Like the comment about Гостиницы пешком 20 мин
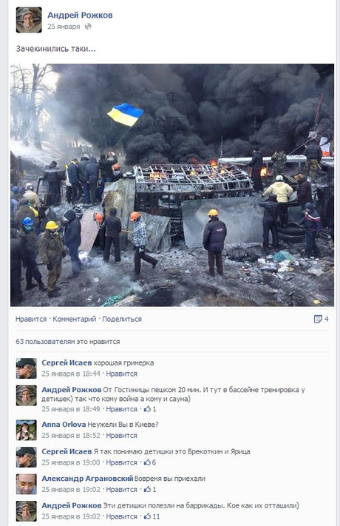Screen dimensions: 340x526 121,409
